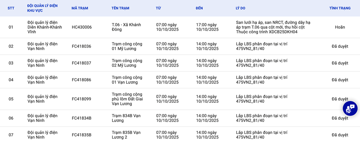
Task: Click Đội quản lý điện Diên Khánh-Khánh Vĩnh
Action: pyautogui.click(x=45, y=27)
